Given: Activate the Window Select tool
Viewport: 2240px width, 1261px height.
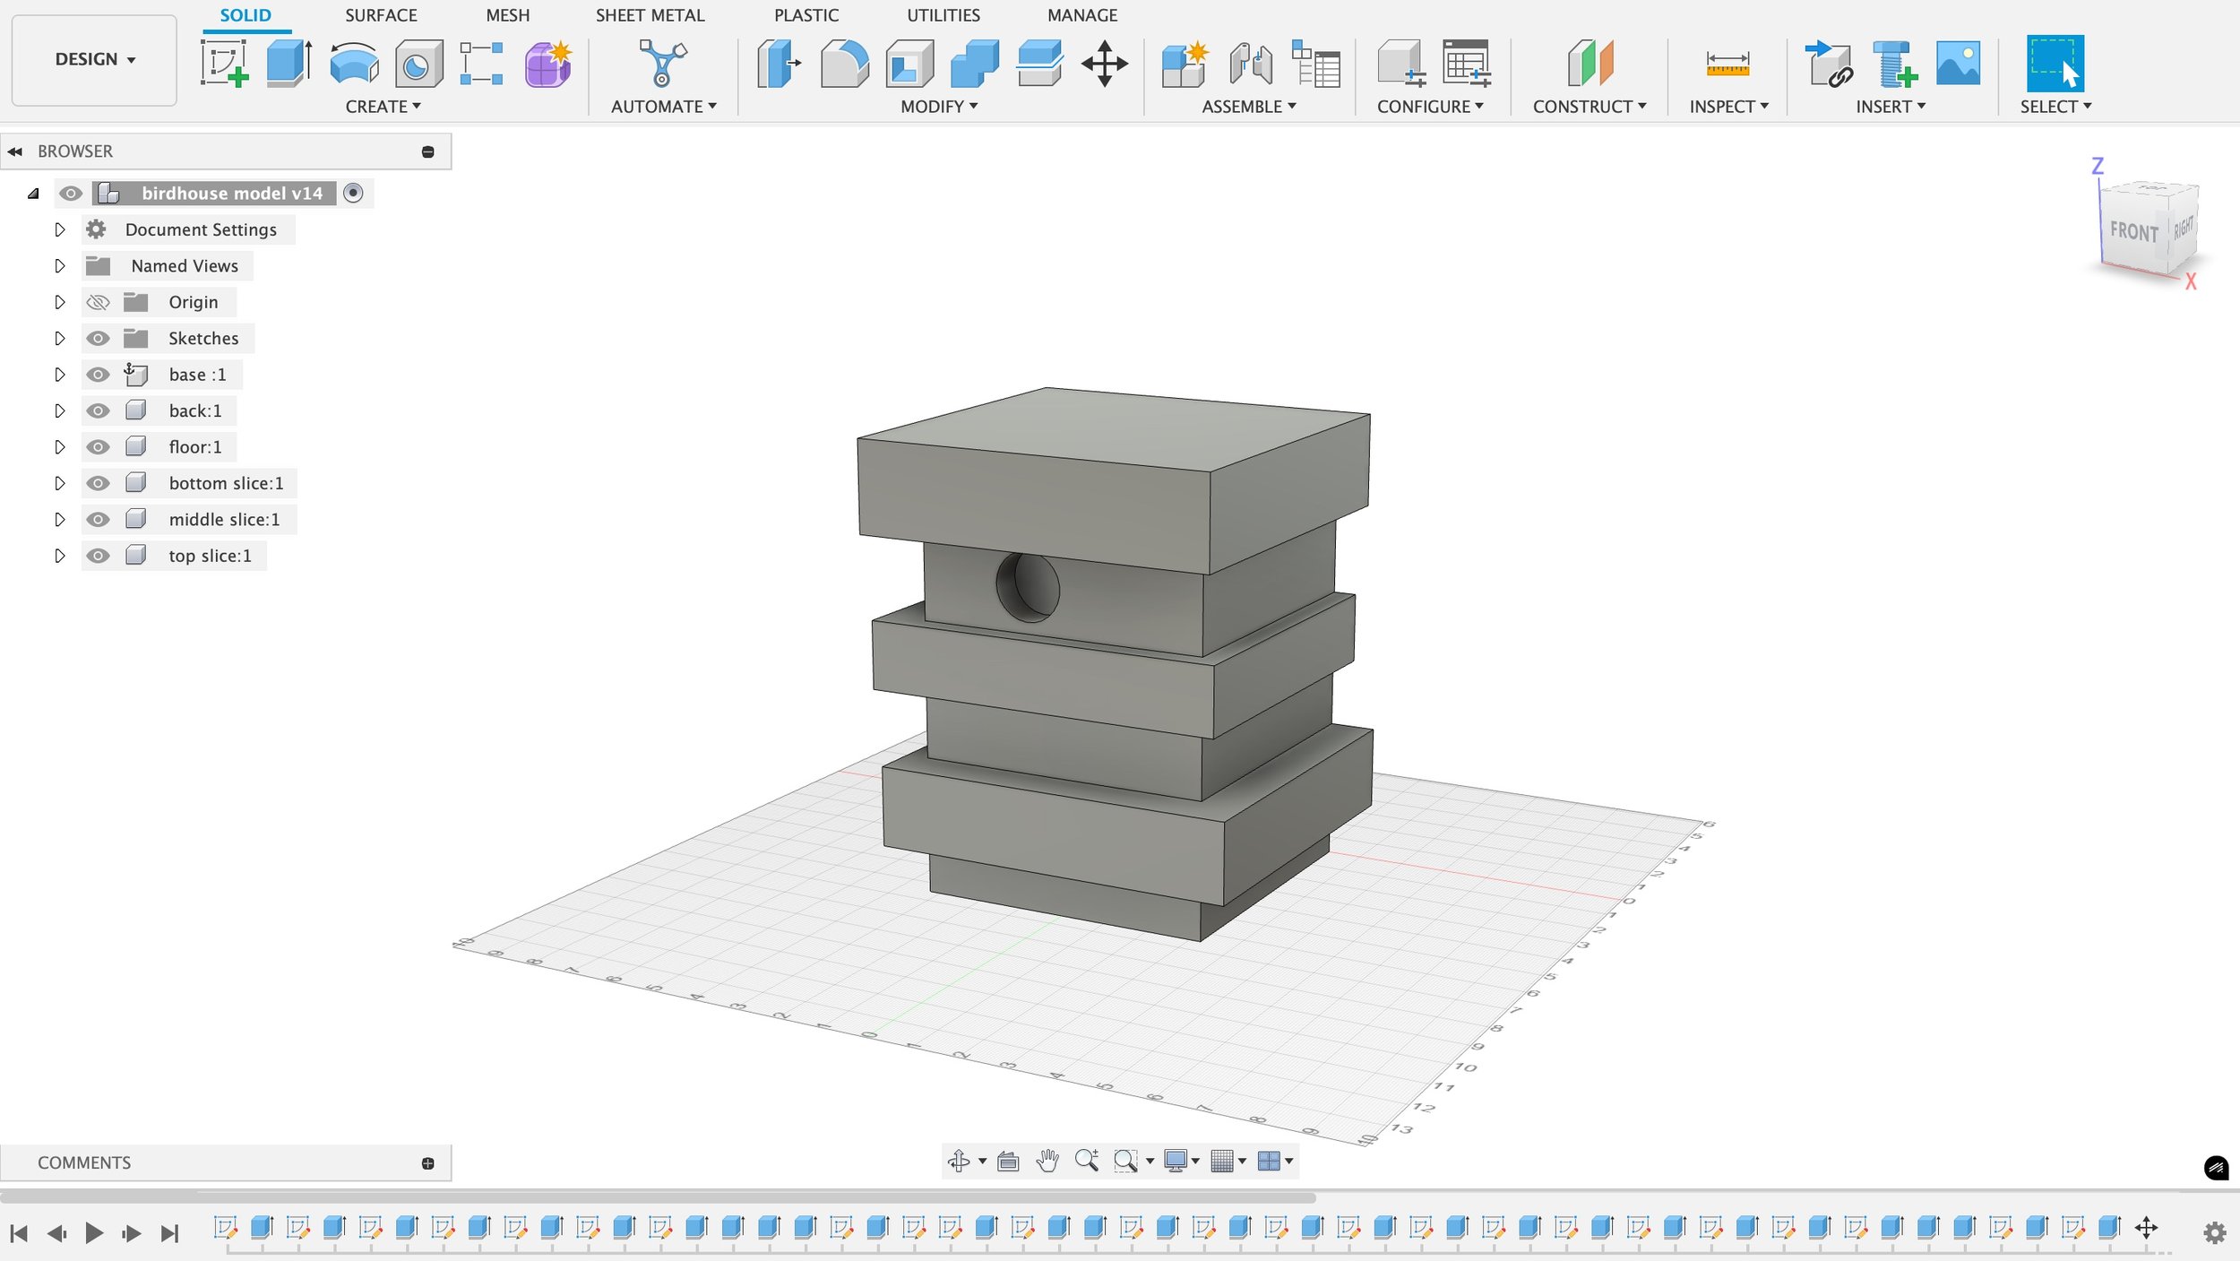Looking at the screenshot, I should (2055, 64).
